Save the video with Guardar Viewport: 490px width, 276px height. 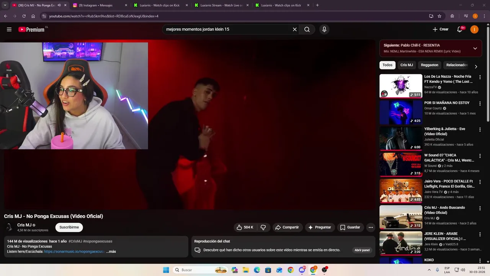coord(350,227)
